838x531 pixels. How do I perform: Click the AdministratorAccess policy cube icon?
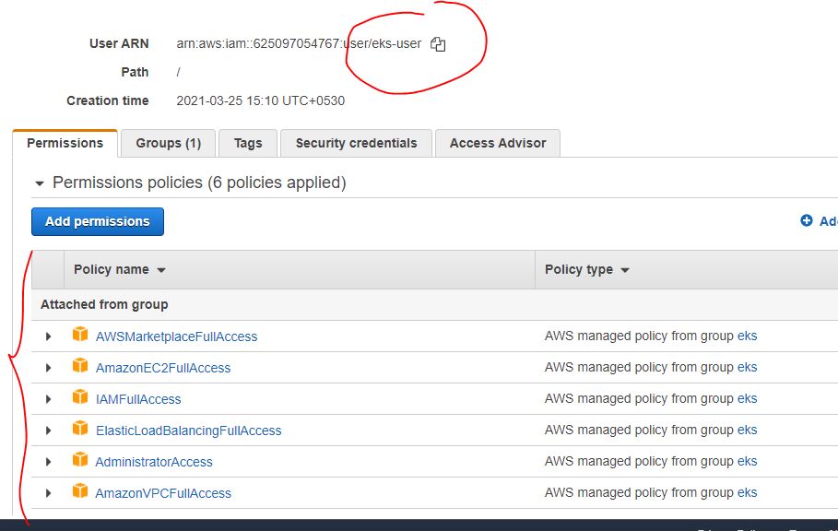click(80, 461)
